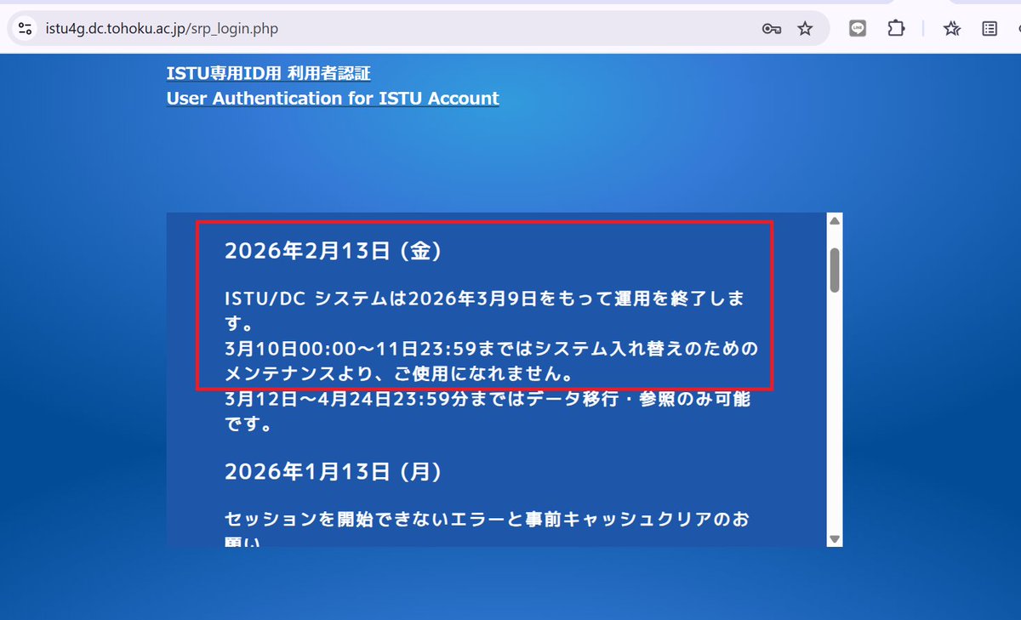
Task: Click the saved passwords key icon
Action: (x=772, y=29)
